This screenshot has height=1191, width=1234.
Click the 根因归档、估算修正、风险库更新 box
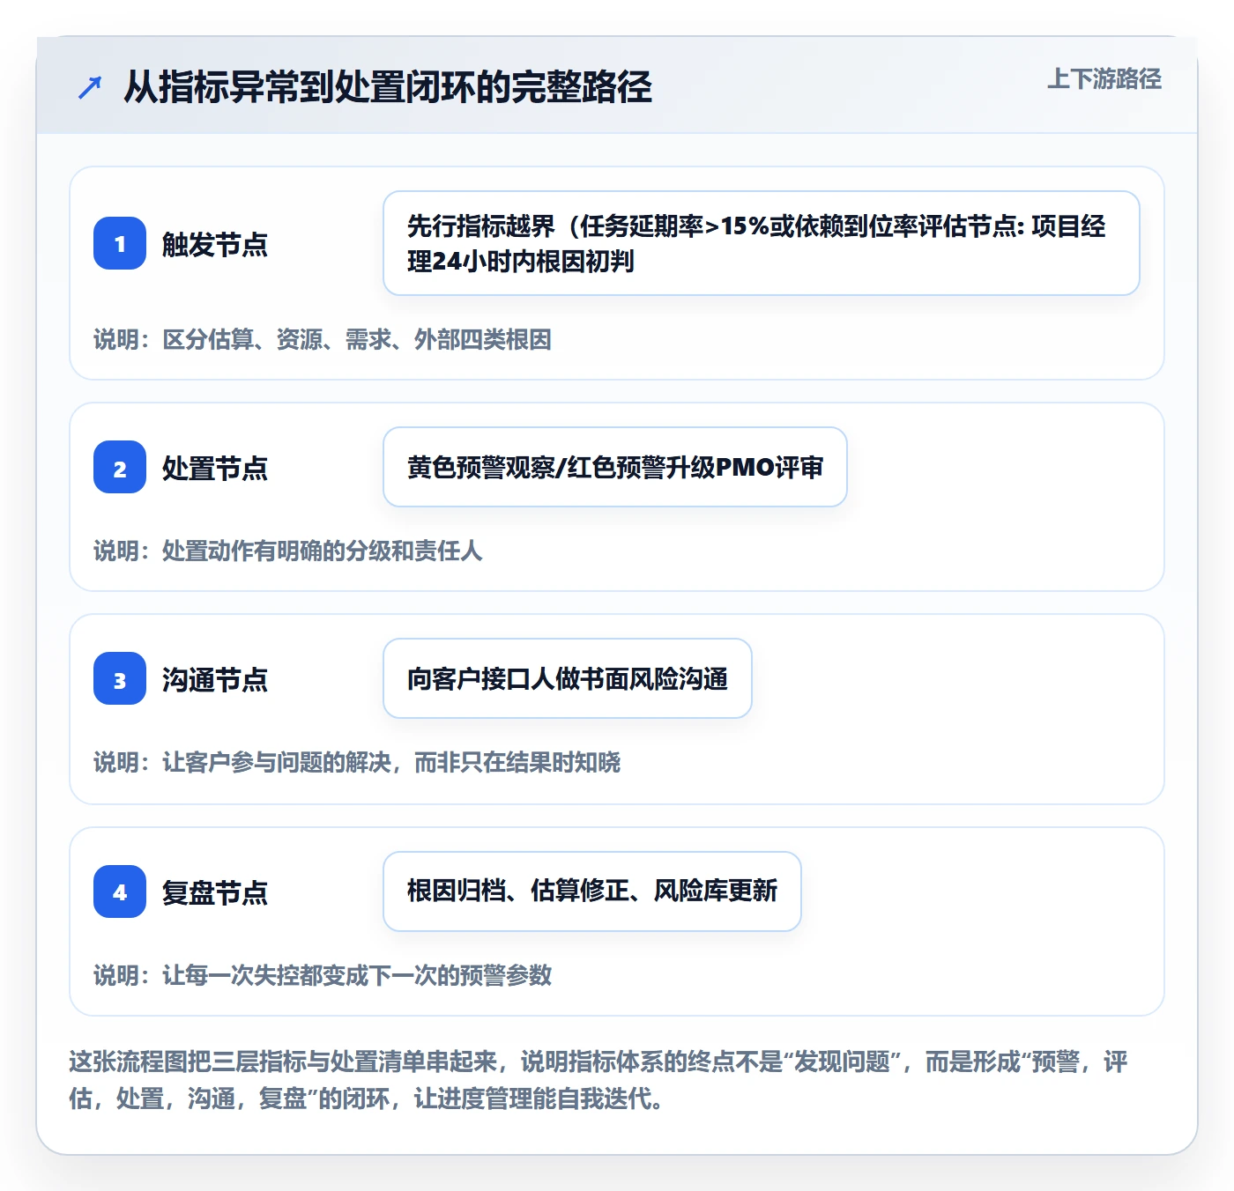pyautogui.click(x=592, y=891)
